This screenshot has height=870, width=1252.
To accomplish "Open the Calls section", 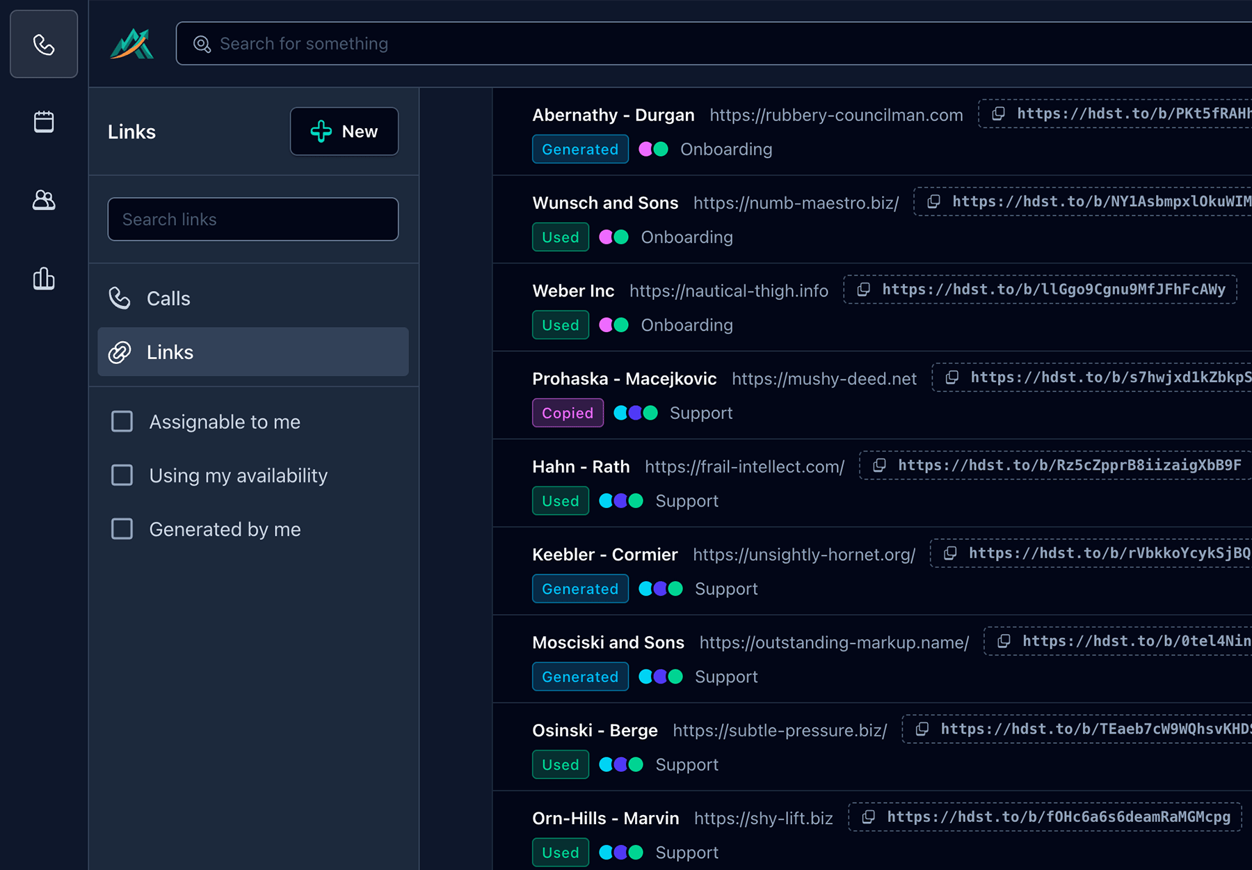I will point(253,299).
